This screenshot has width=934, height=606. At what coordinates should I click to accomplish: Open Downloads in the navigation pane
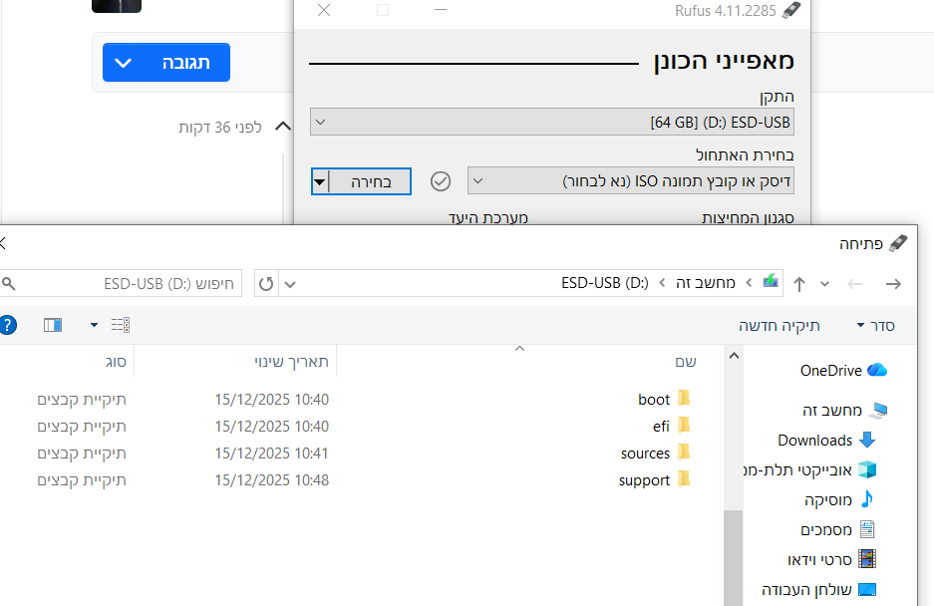(x=814, y=441)
